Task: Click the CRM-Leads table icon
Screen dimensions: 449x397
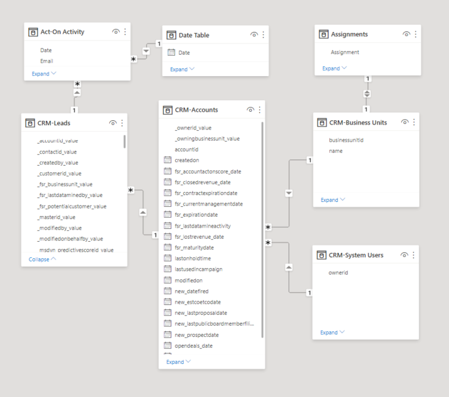Action: tap(29, 123)
